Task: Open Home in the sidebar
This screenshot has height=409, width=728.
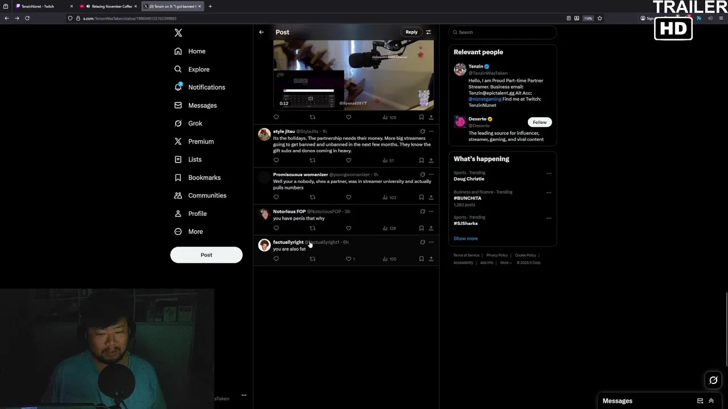Action: click(x=190, y=51)
